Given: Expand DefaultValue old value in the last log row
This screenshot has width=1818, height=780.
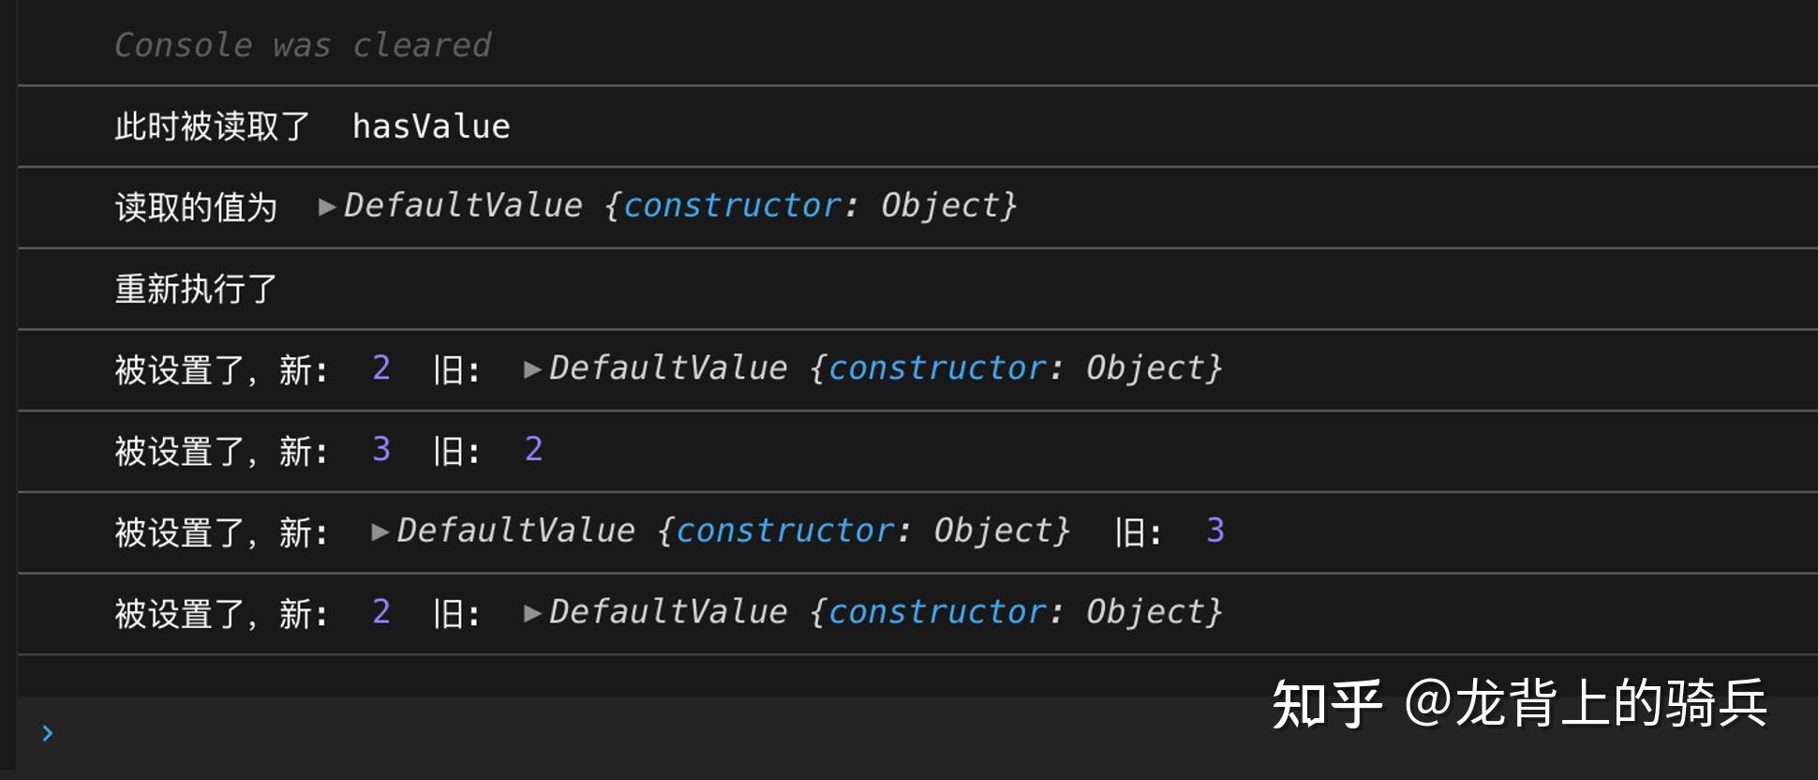Looking at the screenshot, I should click(530, 611).
